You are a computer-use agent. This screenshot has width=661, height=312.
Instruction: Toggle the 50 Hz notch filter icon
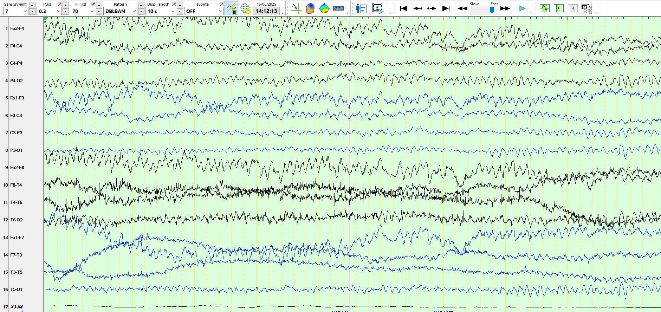pos(232,8)
